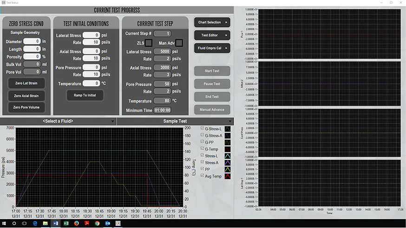This screenshot has height=228, width=406.
Task: Toggle the ZLS checkbox
Action: (x=149, y=43)
